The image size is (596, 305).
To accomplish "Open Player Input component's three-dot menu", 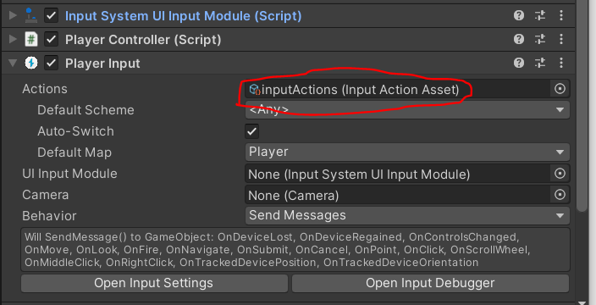I will click(x=561, y=63).
